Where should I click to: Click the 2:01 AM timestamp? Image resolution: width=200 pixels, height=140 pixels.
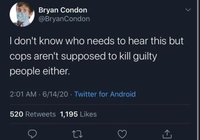23,94
